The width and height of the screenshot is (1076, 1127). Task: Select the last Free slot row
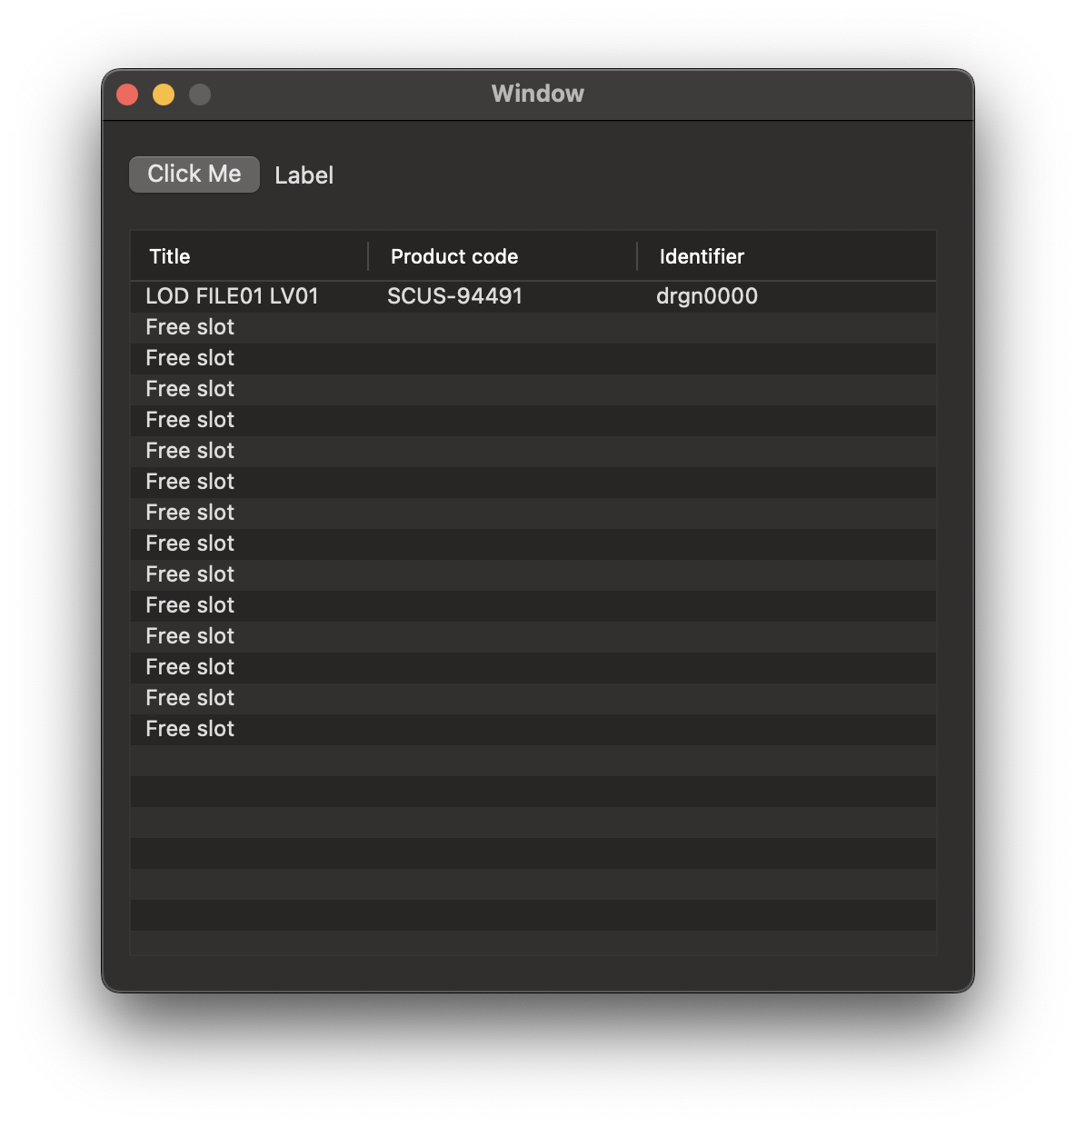point(189,728)
